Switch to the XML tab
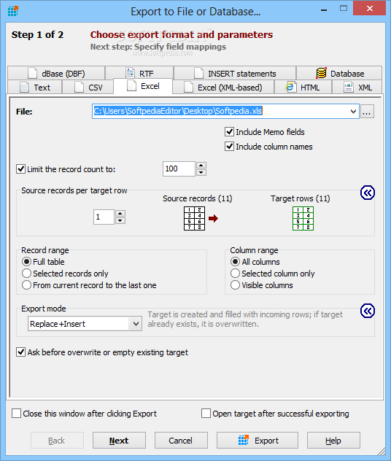The width and height of the screenshot is (391, 461). (357, 88)
